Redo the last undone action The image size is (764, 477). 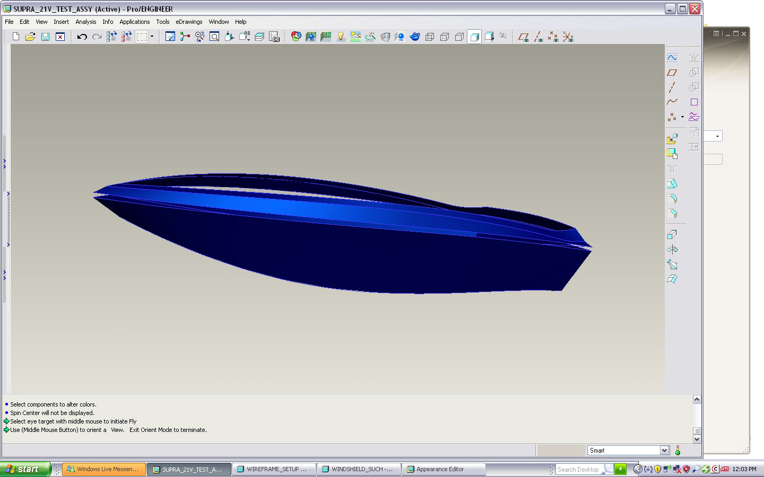[97, 37]
